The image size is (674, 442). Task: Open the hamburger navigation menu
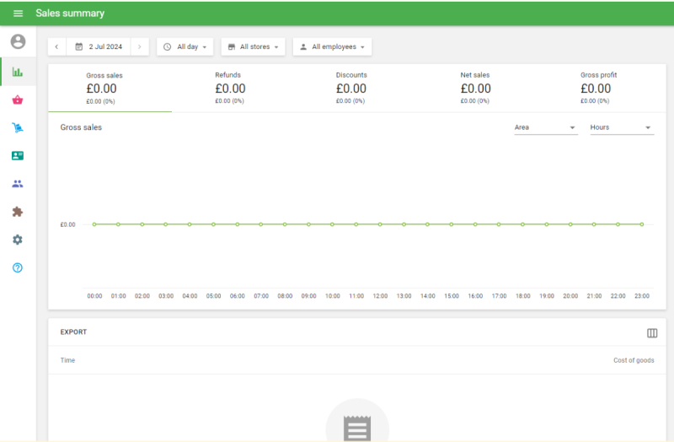[x=18, y=13]
